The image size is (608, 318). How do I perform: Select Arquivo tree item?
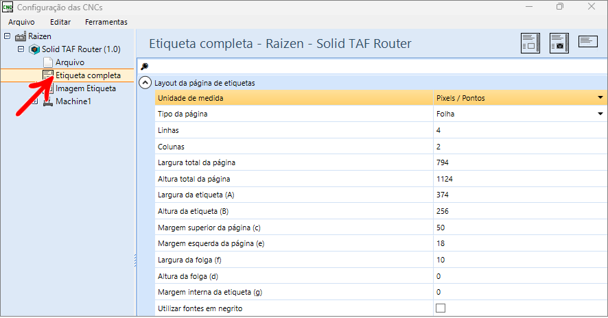coord(70,62)
